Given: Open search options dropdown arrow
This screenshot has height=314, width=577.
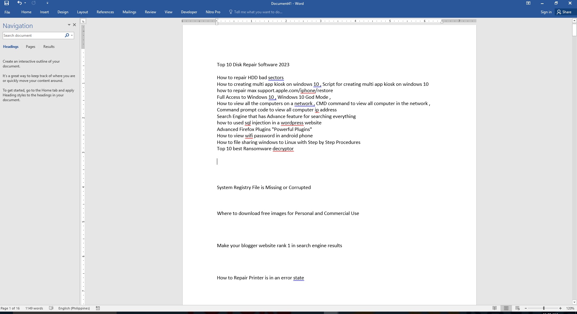Looking at the screenshot, I should point(72,36).
